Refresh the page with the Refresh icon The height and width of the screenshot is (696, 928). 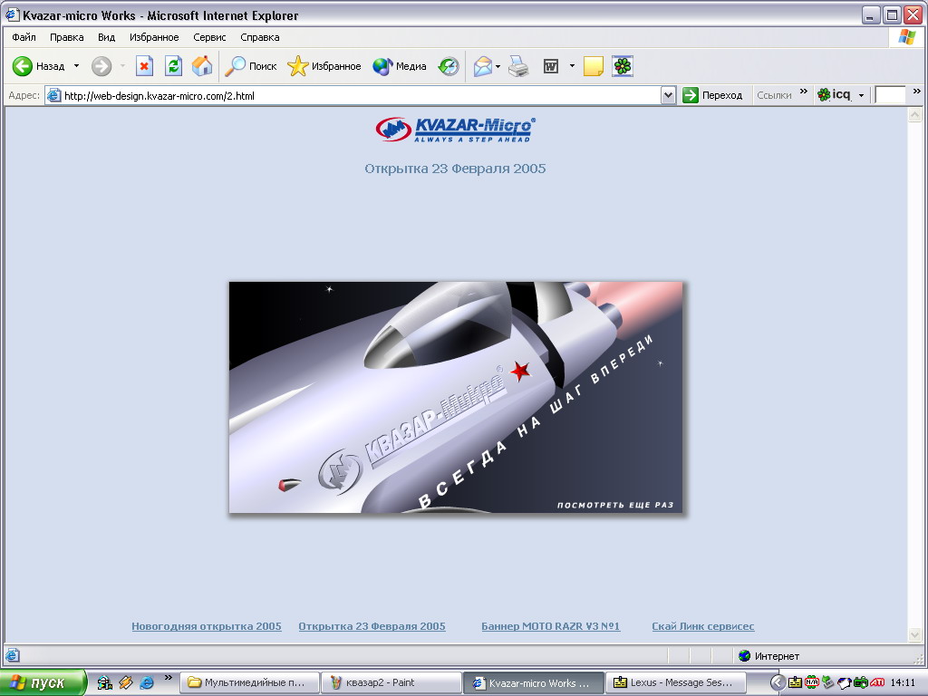[x=173, y=66]
